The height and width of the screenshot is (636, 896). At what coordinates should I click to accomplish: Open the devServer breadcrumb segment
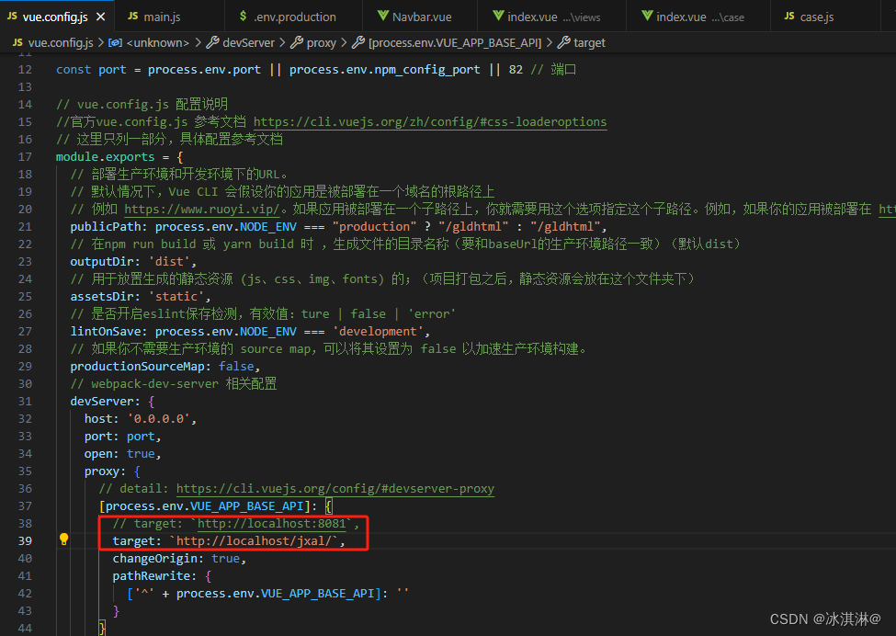pyautogui.click(x=248, y=43)
